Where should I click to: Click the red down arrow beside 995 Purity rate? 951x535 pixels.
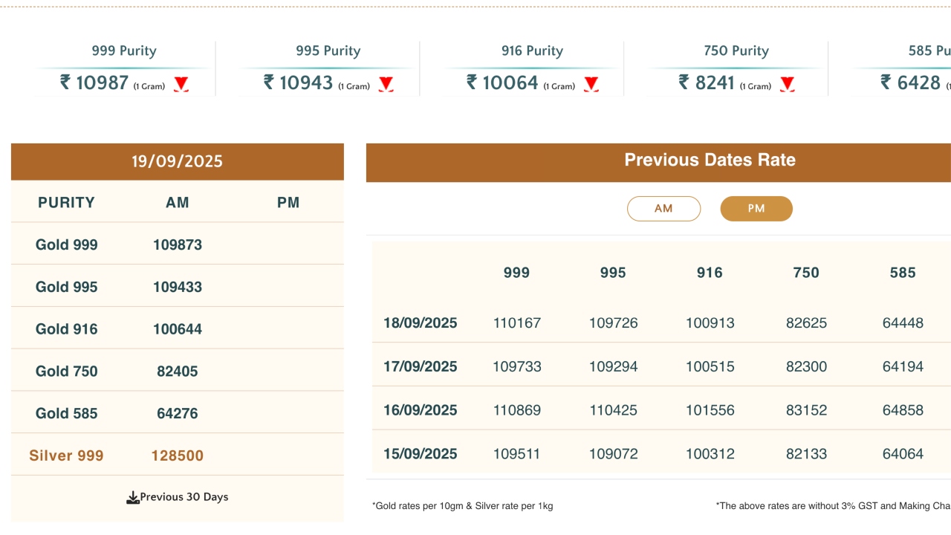[x=386, y=84]
